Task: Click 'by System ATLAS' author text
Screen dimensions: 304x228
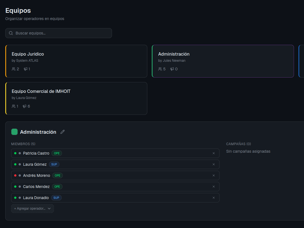Action: (x=25, y=61)
